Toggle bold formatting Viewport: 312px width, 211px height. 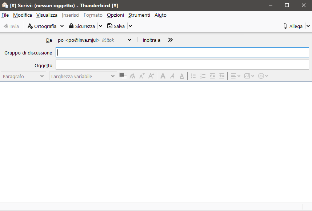(163, 76)
